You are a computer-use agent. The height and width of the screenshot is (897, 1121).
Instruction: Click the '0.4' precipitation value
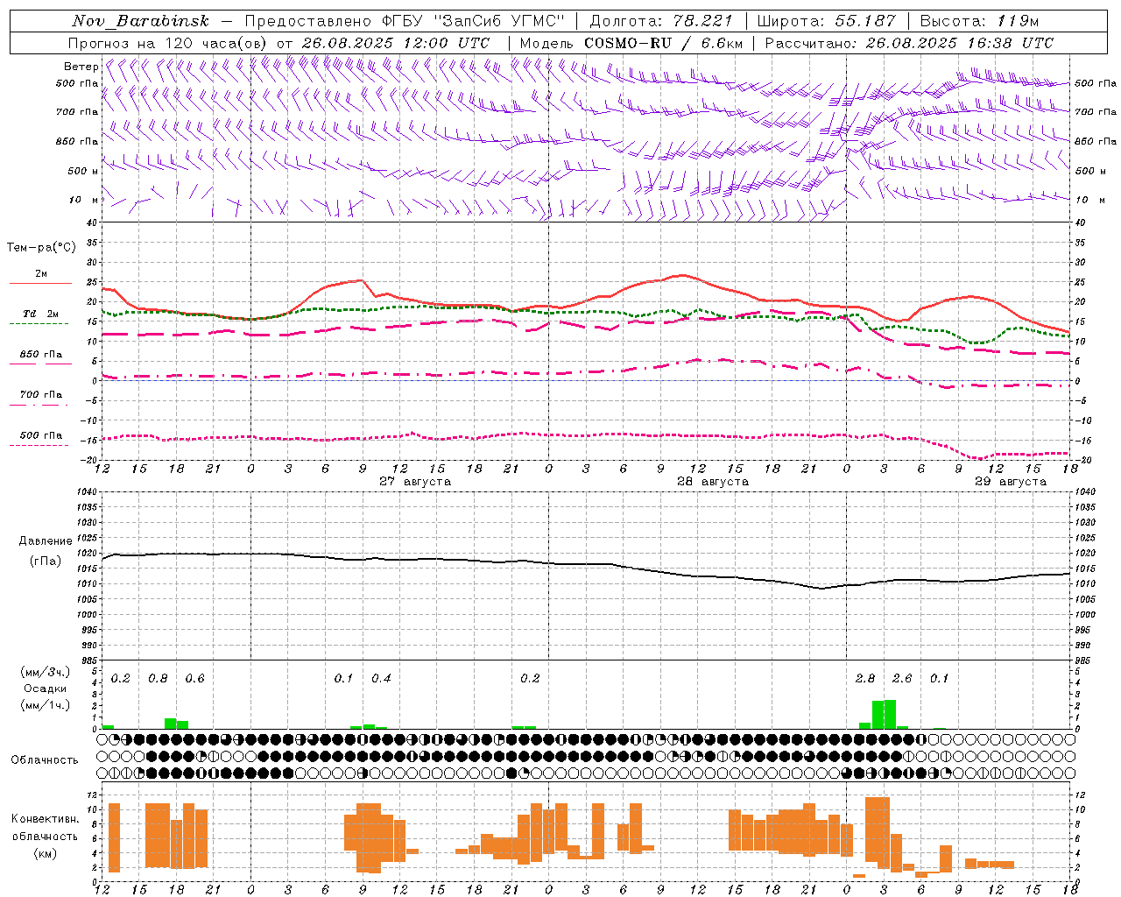[x=381, y=679]
